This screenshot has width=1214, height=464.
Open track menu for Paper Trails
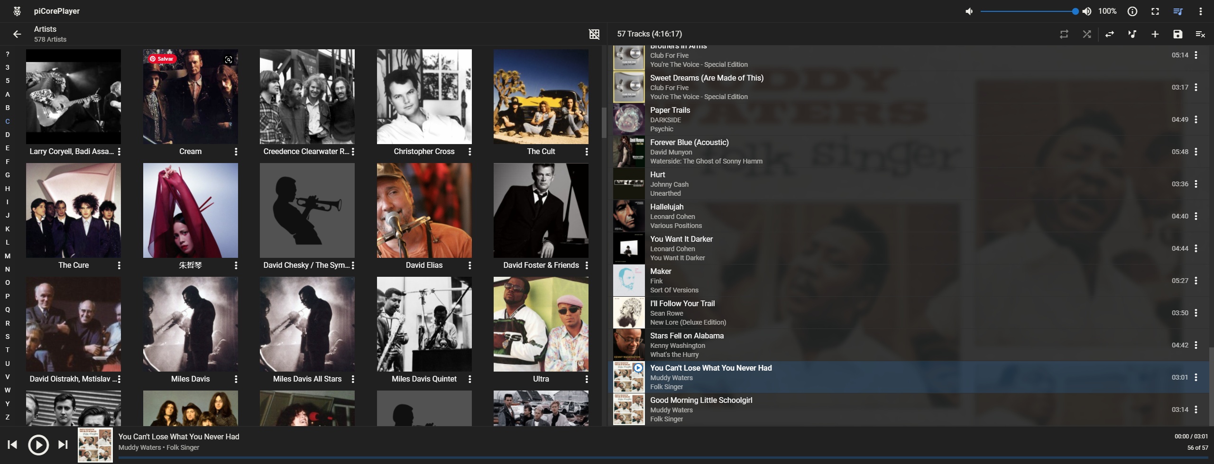click(1196, 119)
